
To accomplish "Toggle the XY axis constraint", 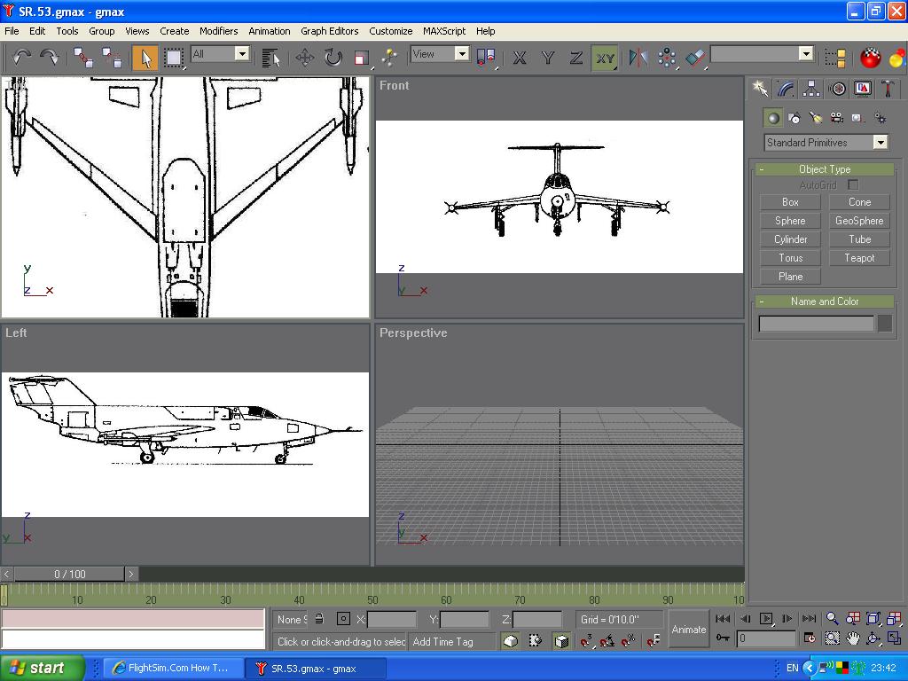I will point(605,58).
